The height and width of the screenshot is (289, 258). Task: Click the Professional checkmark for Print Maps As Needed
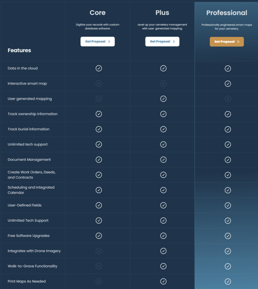coord(228,281)
